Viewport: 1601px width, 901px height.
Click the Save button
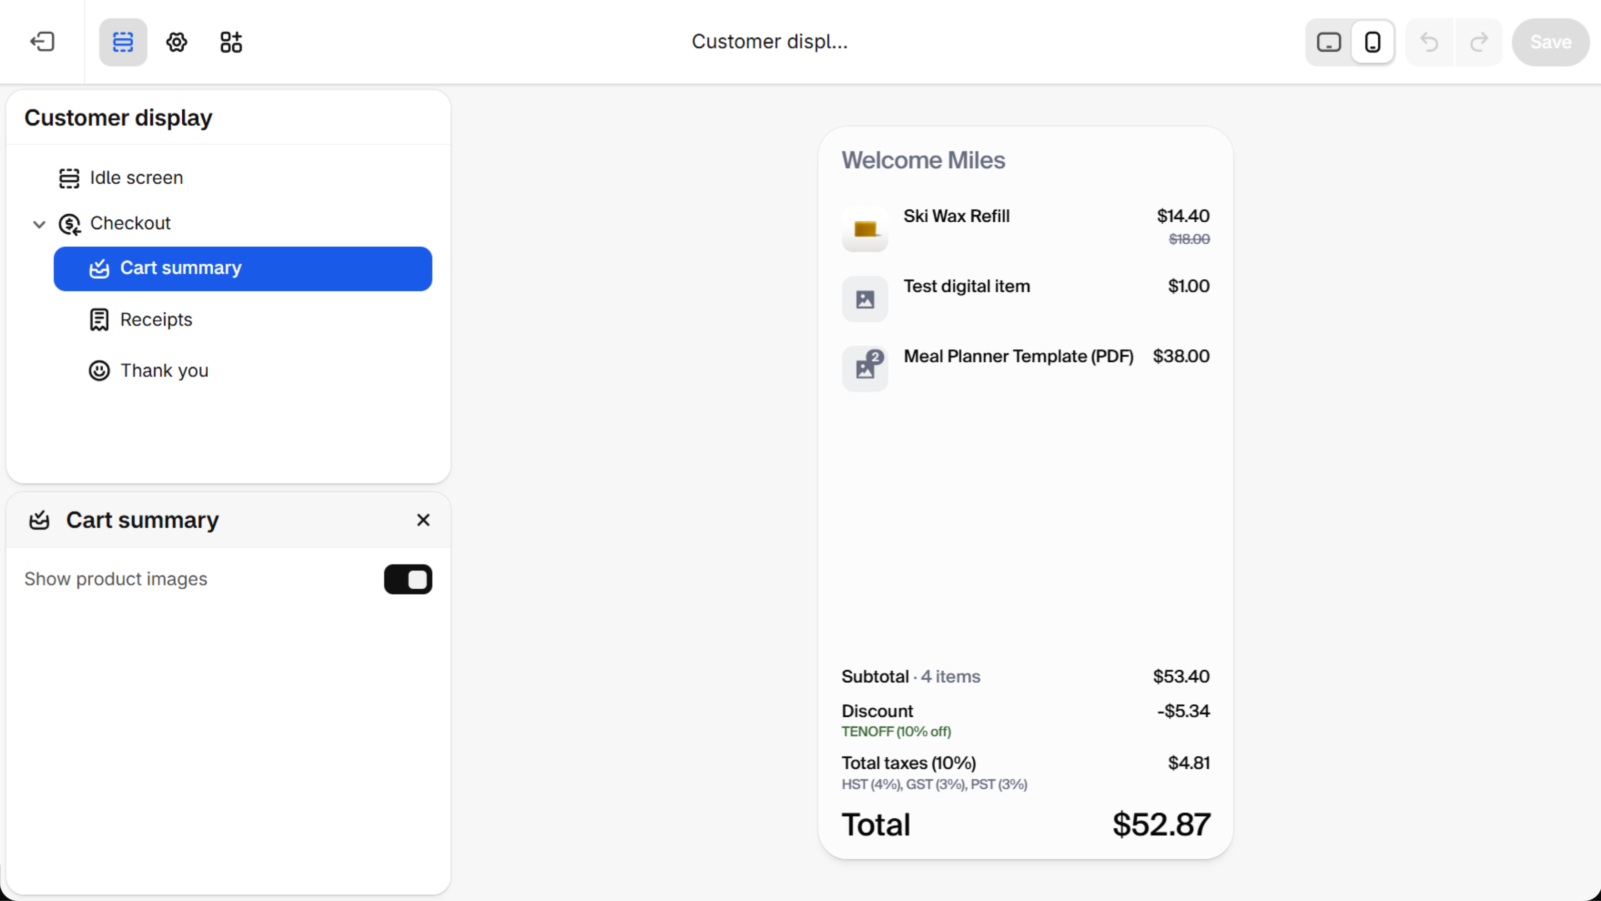pos(1550,42)
